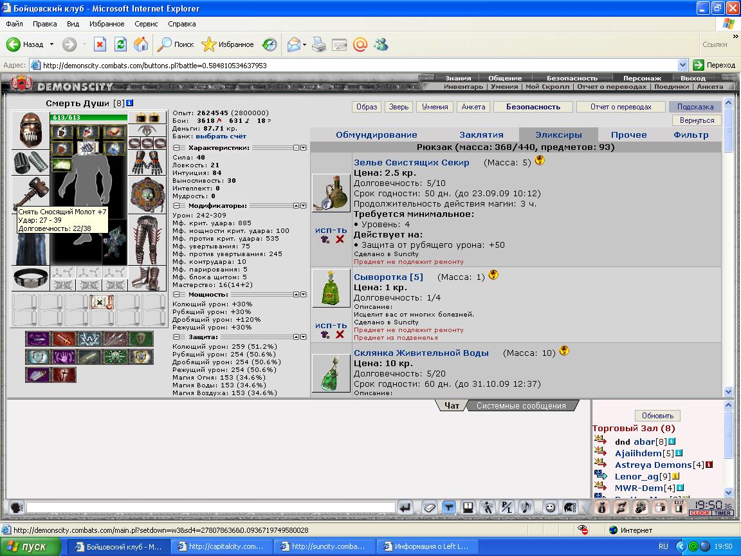The height and width of the screenshot is (556, 741).
Task: Open the Сервис menu
Action: (146, 24)
